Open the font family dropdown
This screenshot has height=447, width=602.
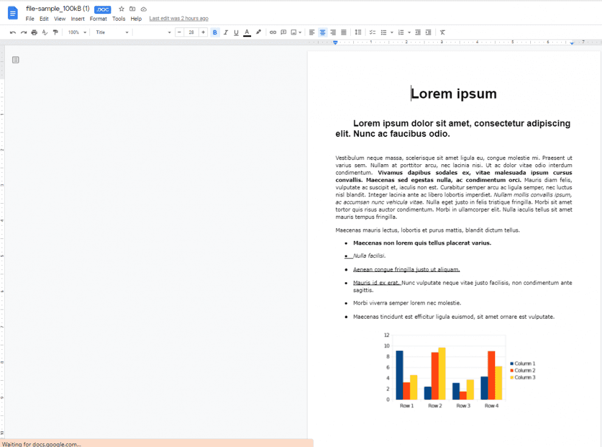click(x=153, y=32)
